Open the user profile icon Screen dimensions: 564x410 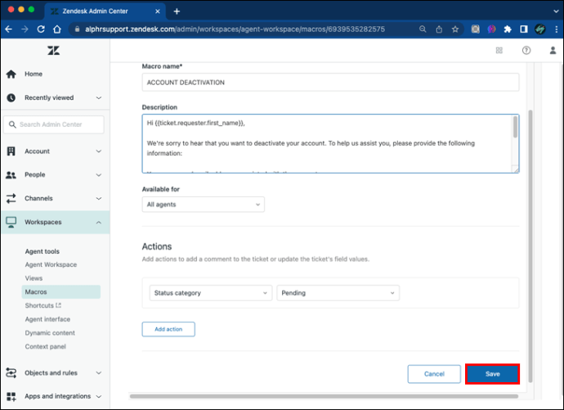[x=553, y=51]
